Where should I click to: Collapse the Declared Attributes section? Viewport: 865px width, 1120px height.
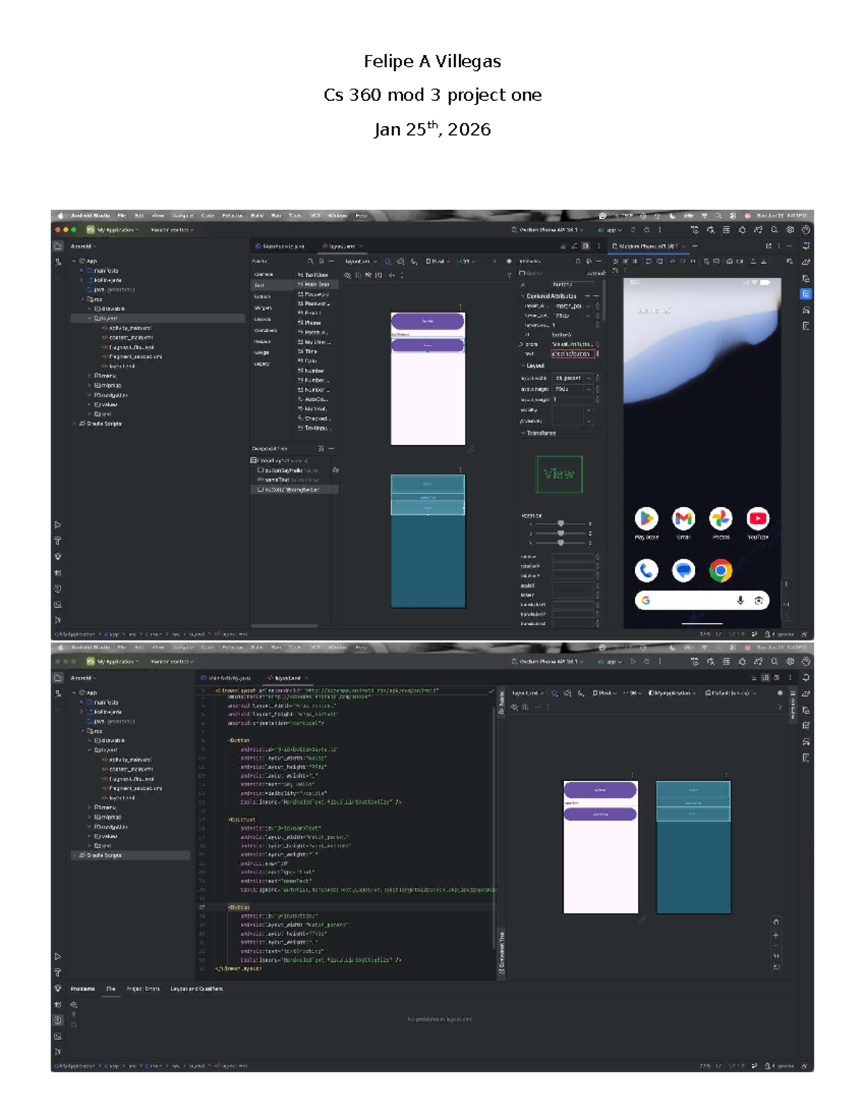[x=523, y=296]
